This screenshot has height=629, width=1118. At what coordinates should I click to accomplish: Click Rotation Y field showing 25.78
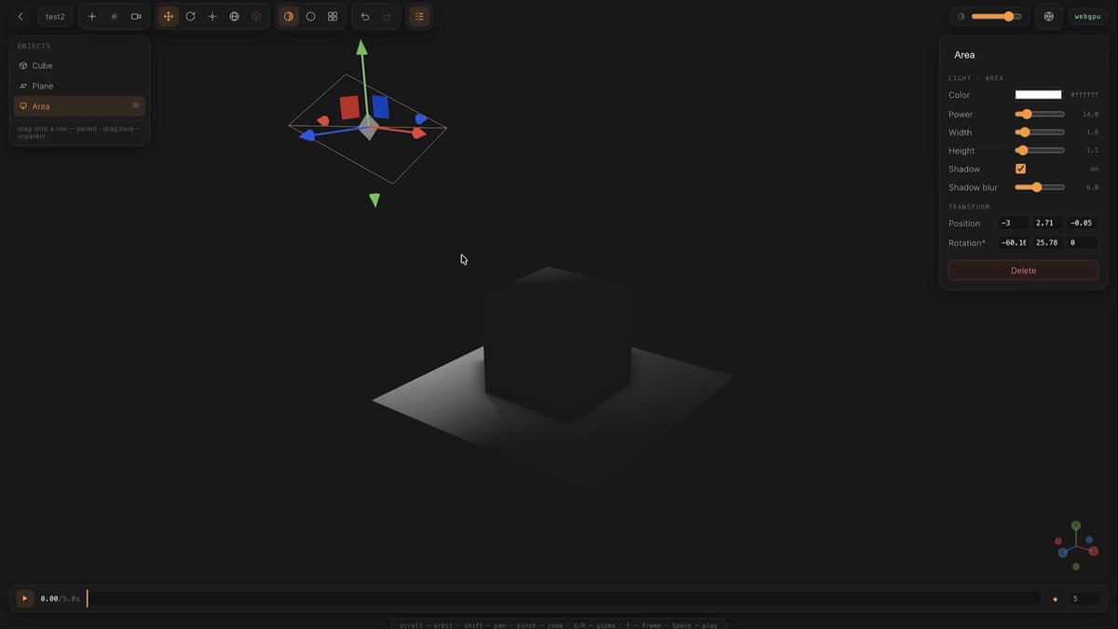click(x=1048, y=242)
